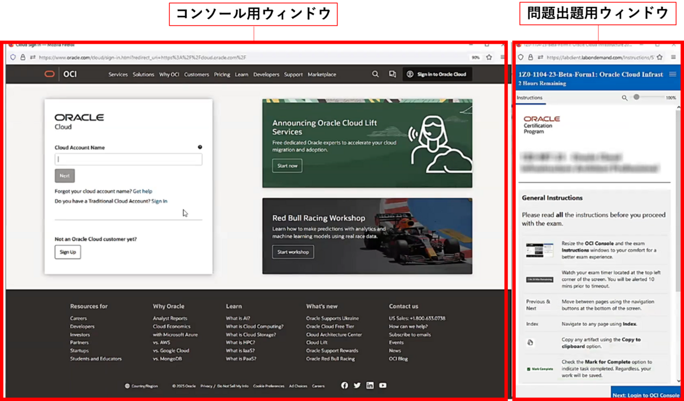684x401 pixels.
Task: Click the permissions icon in console address bar
Action: [32, 58]
